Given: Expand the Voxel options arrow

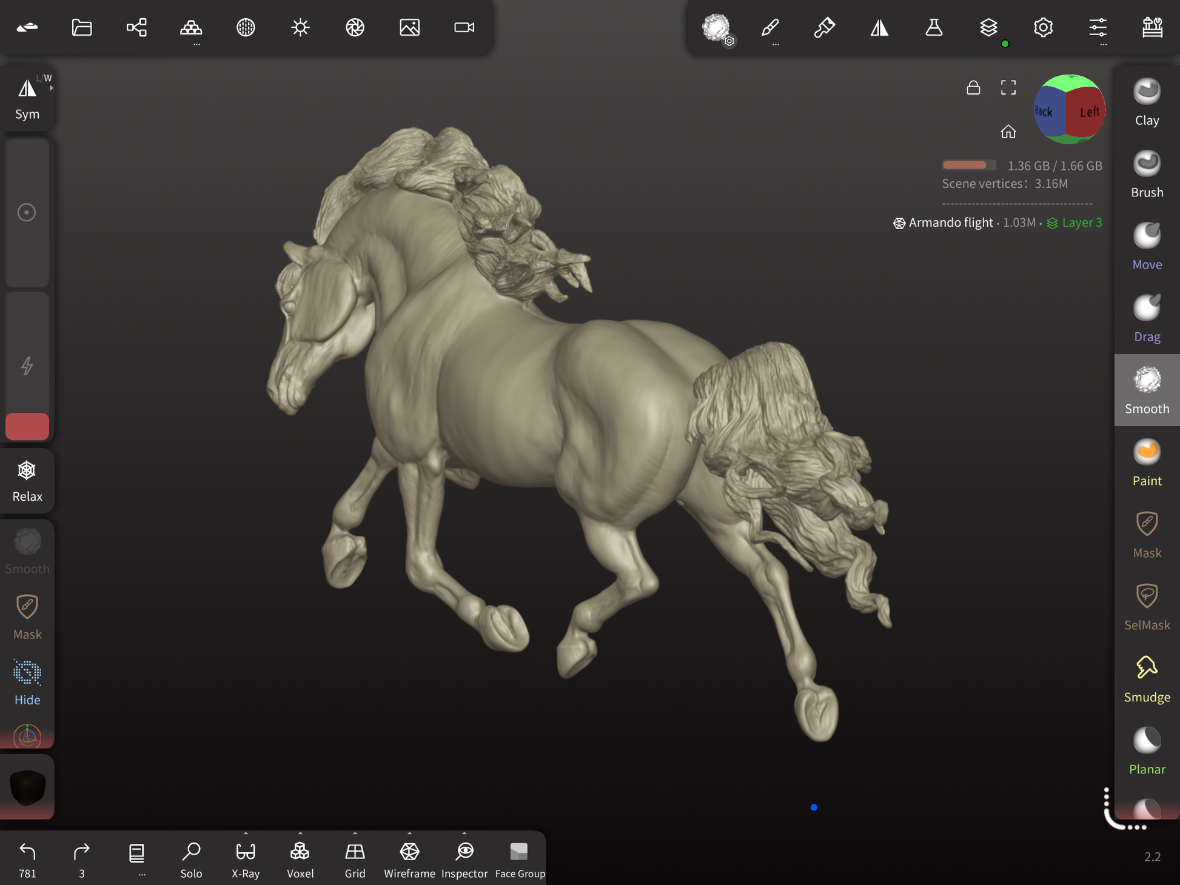Looking at the screenshot, I should [x=300, y=833].
